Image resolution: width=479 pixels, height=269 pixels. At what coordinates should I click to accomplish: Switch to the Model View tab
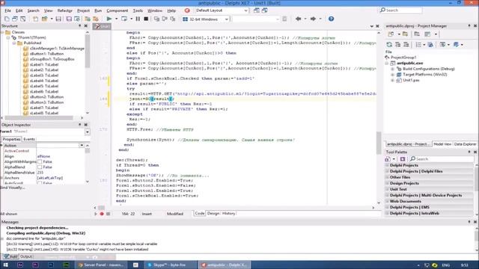(x=442, y=144)
